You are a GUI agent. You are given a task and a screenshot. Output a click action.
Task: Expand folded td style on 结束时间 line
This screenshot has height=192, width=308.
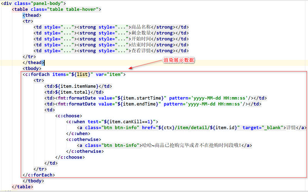click(67, 45)
